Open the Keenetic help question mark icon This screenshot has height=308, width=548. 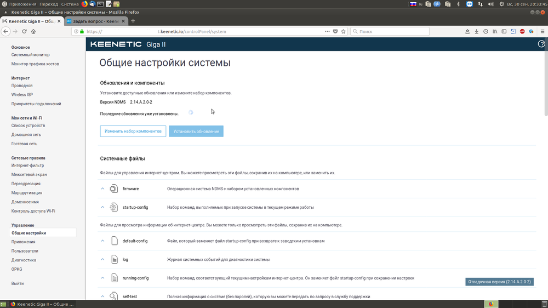coord(541,44)
